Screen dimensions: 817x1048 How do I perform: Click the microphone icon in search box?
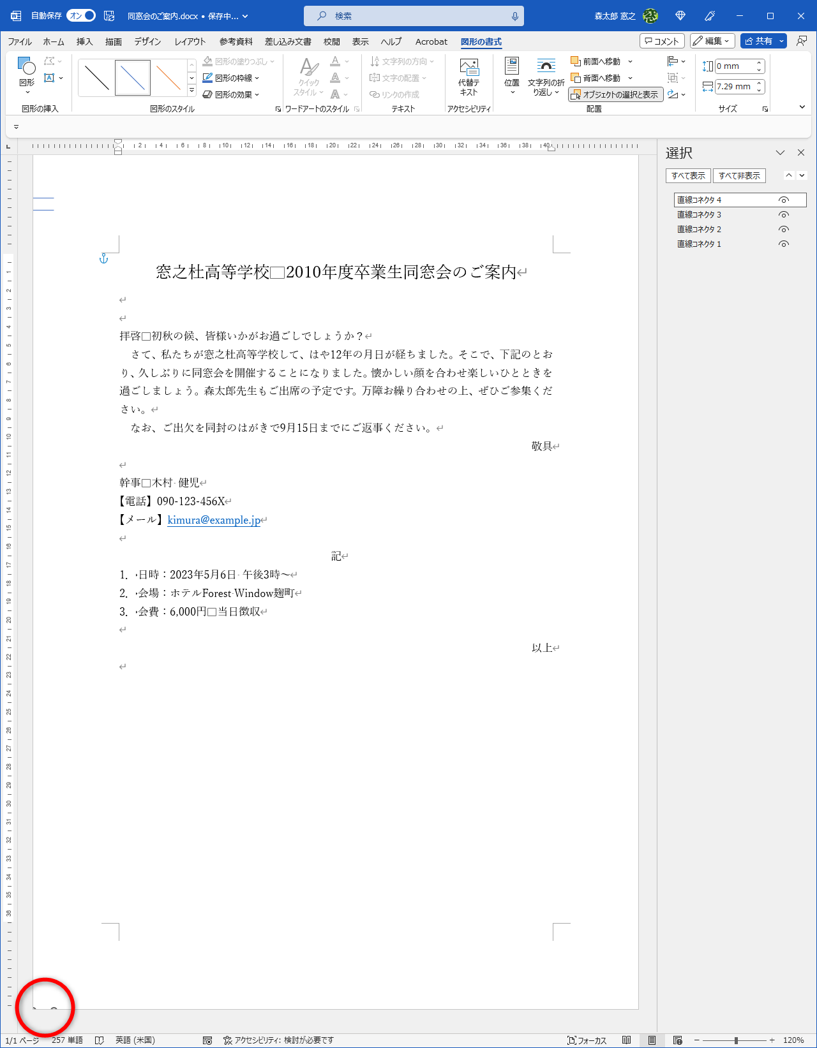(x=514, y=16)
